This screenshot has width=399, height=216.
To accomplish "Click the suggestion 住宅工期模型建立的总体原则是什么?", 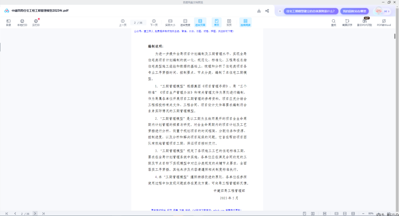I will [x=311, y=11].
